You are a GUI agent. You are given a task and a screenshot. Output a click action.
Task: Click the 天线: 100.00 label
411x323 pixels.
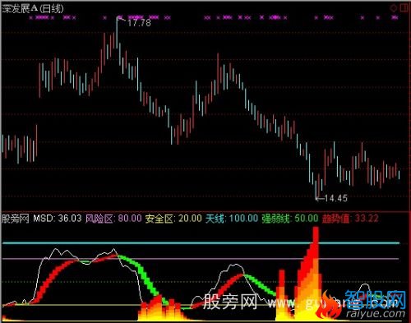[x=232, y=219]
